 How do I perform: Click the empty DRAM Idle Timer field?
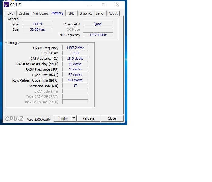tap(75, 91)
